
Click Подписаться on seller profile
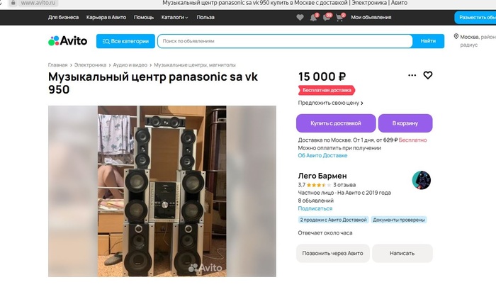pyautogui.click(x=315, y=208)
